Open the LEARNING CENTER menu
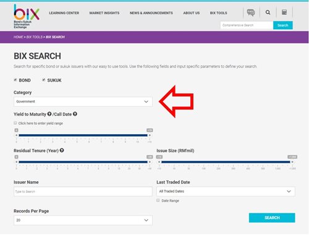The image size is (309, 235). (64, 13)
